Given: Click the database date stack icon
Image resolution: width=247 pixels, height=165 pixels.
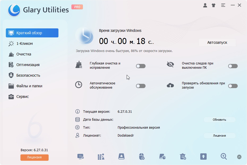Looking at the screenshot, I should [78, 120].
